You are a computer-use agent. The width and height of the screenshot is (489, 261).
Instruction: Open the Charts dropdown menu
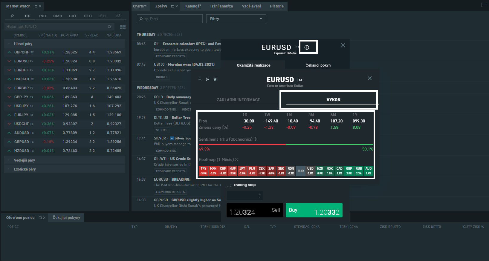coord(140,6)
